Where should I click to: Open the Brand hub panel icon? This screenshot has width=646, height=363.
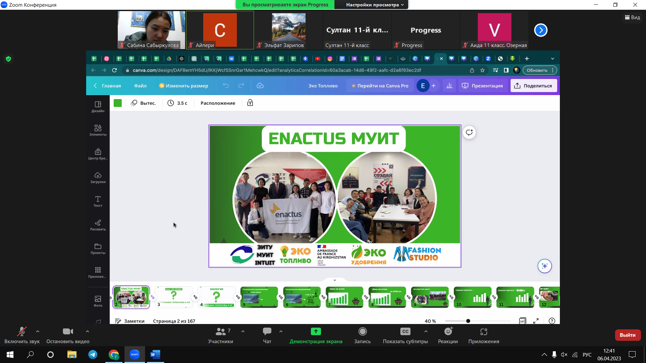pos(98,154)
